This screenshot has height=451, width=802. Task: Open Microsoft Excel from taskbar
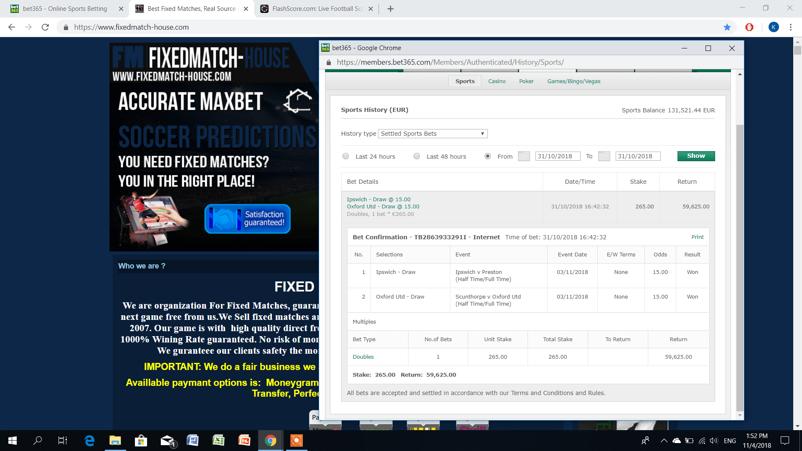pyautogui.click(x=218, y=441)
